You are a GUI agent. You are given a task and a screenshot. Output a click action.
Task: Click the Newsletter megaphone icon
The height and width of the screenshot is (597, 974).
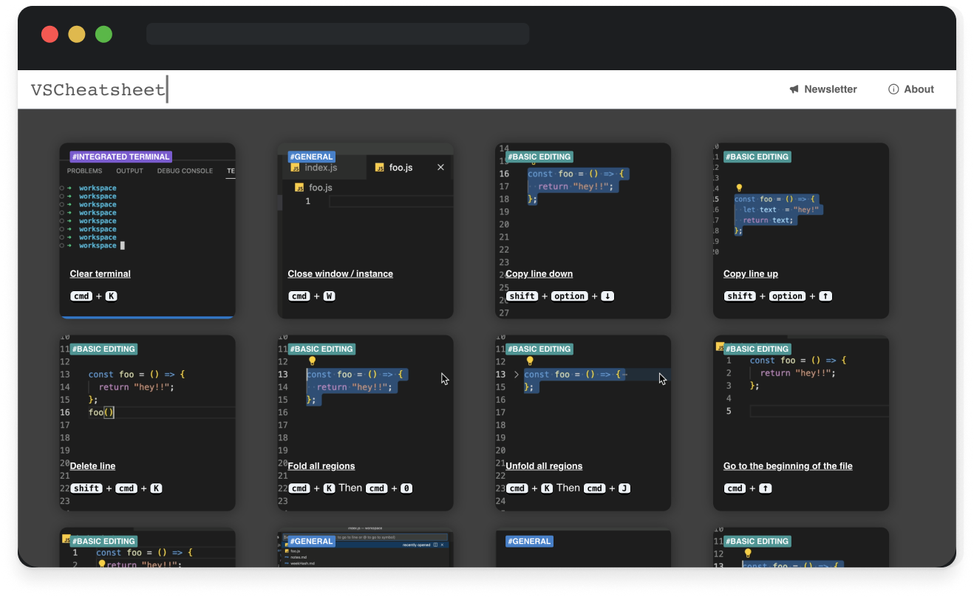pyautogui.click(x=794, y=89)
